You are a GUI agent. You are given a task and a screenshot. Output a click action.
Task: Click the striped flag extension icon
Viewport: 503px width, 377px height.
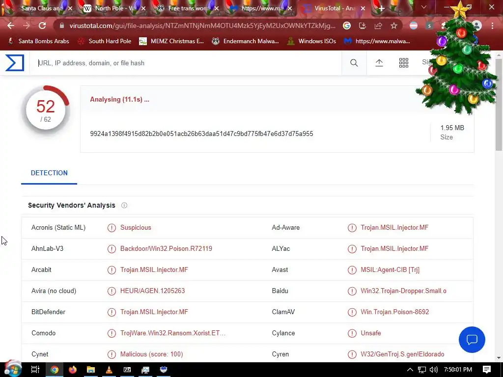coord(414,26)
